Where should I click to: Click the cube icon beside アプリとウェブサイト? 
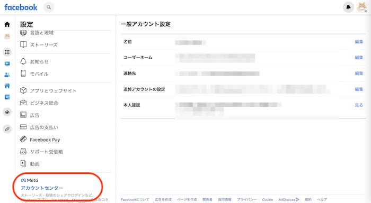tap(23, 90)
